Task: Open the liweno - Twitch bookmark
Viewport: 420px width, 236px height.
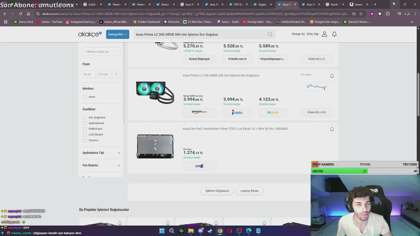Action: (x=228, y=22)
